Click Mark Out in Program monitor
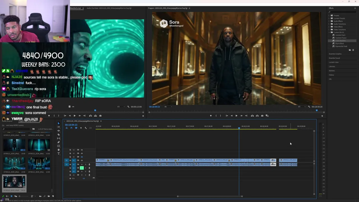The width and height of the screenshot is (359, 202). tap(221, 116)
